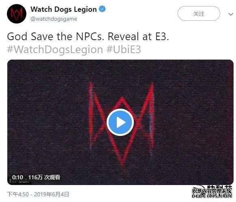Select the tweet text God Save the NPCs
This screenshot has width=236, height=202.
[x=56, y=37]
